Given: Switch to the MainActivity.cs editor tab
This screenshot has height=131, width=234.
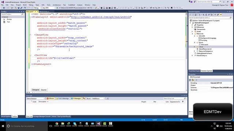Looking at the screenshot, I should tap(44, 12).
